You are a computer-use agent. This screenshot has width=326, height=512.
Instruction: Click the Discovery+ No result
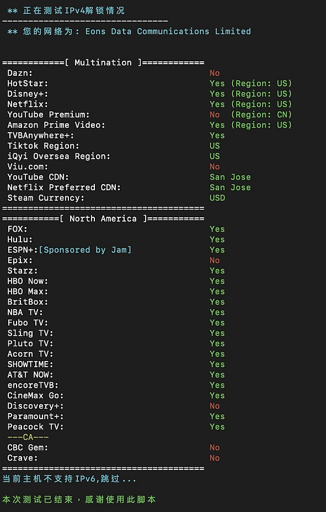coord(215,406)
